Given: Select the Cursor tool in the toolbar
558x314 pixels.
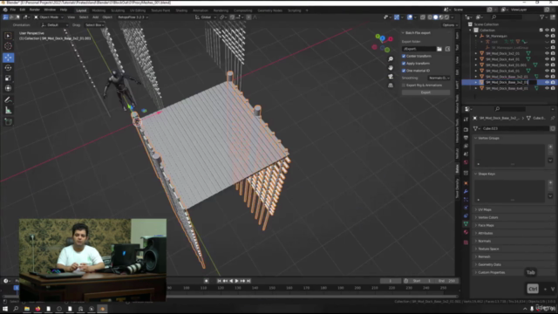Looking at the screenshot, I should 8,46.
